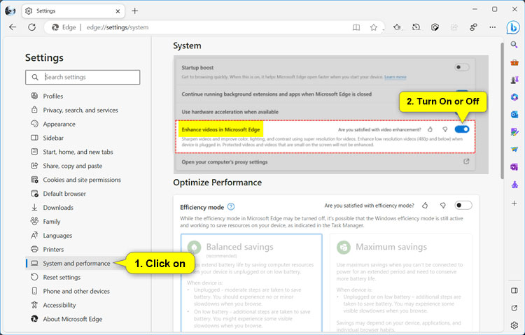This screenshot has height=335, width=525.
Task: Open the Bing chat sidebar button
Action: point(513,27)
